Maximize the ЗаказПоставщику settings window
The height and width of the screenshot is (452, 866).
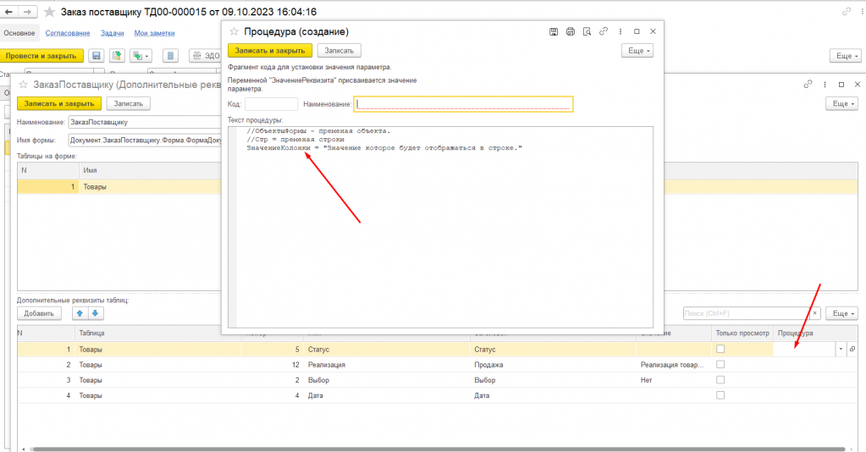[x=841, y=85]
